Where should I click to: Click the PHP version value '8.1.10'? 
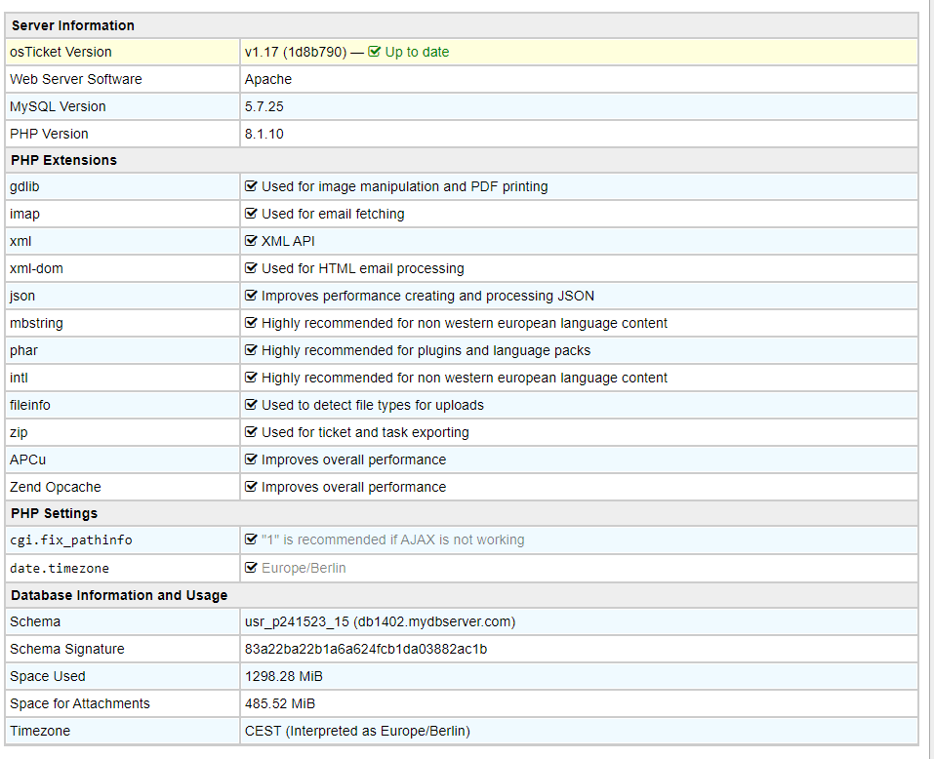(264, 134)
